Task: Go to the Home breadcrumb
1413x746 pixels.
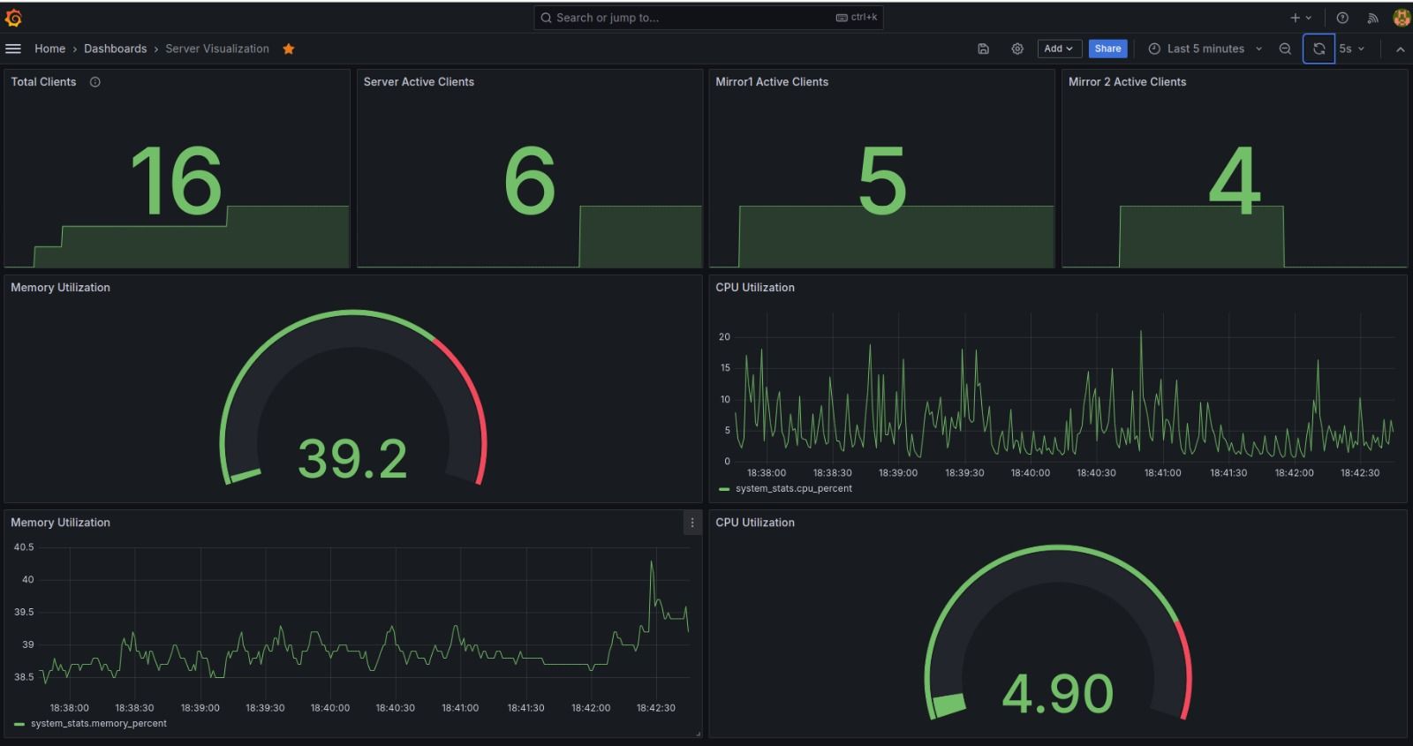Action: pos(49,49)
